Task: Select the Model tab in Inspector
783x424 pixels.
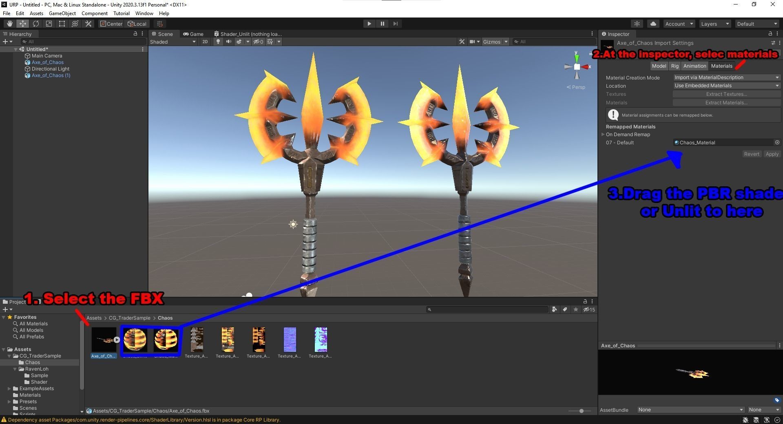Action: [659, 66]
